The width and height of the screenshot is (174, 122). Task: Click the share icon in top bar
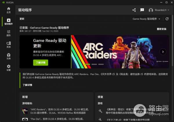pyautogui.click(x=134, y=10)
